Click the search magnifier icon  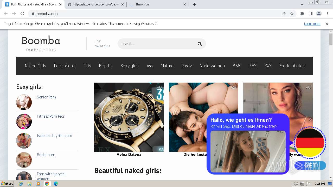200,44
